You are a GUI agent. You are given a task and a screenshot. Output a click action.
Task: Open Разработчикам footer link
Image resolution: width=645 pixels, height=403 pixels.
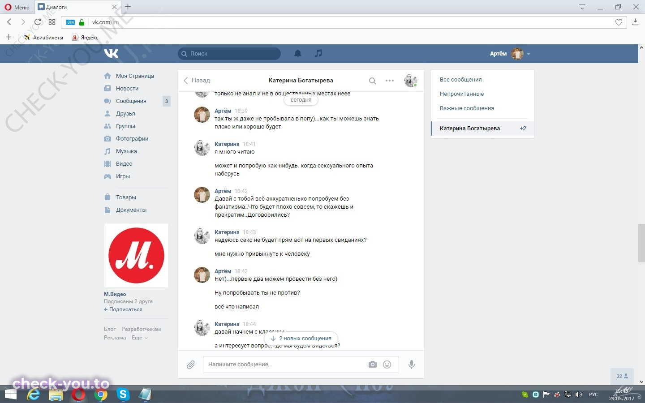(x=141, y=329)
